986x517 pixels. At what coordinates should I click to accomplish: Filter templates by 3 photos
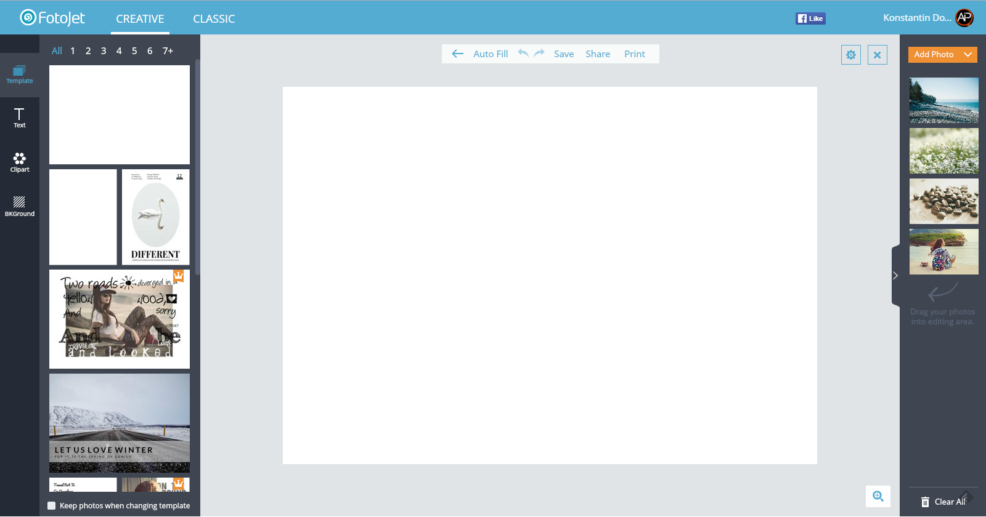click(104, 51)
